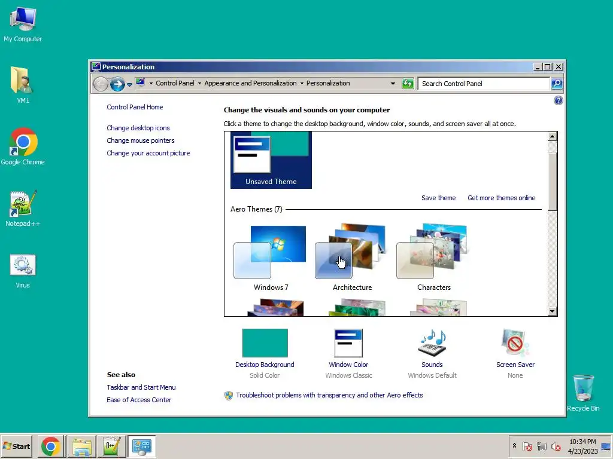The height and width of the screenshot is (459, 613).
Task: Select the Unsaved Theme thumbnail
Action: tap(271, 160)
